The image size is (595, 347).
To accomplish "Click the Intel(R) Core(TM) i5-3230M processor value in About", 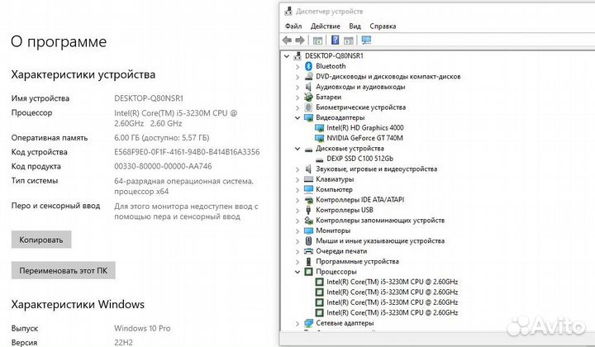I will click(x=176, y=118).
